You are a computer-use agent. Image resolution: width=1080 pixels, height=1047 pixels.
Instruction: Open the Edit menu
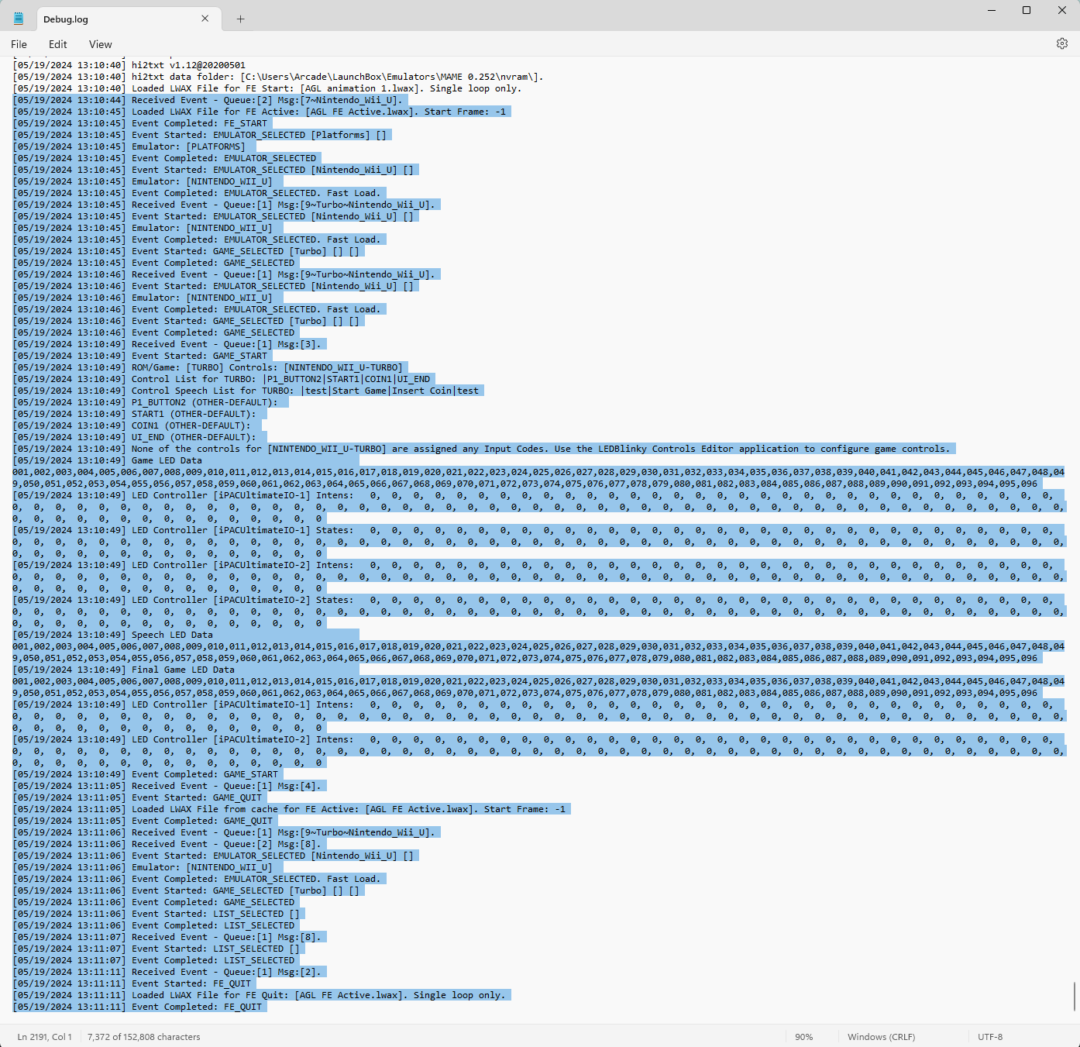[58, 44]
